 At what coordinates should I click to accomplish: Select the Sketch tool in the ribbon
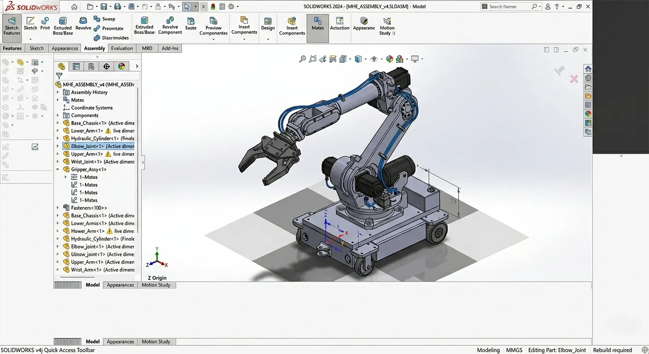(30, 24)
